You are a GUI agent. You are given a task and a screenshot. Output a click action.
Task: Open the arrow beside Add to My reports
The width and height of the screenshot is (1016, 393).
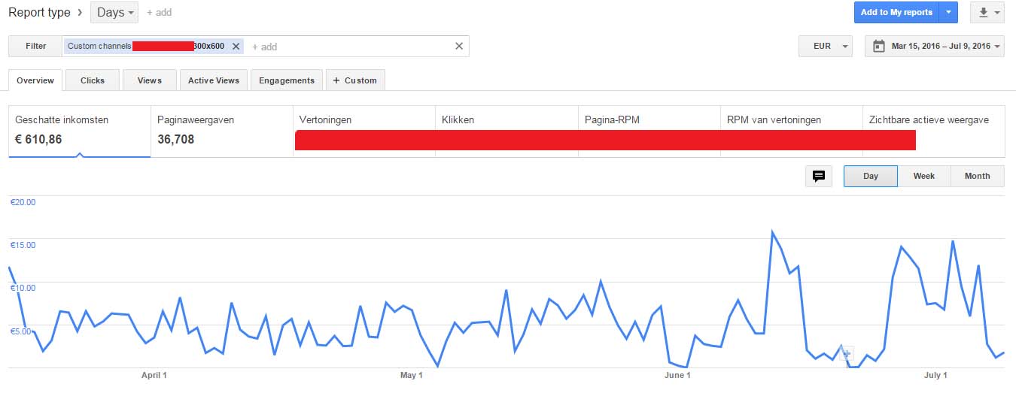[x=948, y=13]
